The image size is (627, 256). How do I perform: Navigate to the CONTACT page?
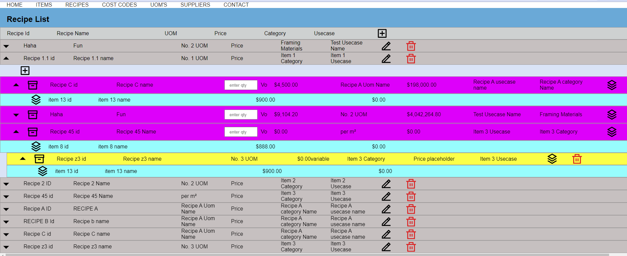click(x=236, y=5)
